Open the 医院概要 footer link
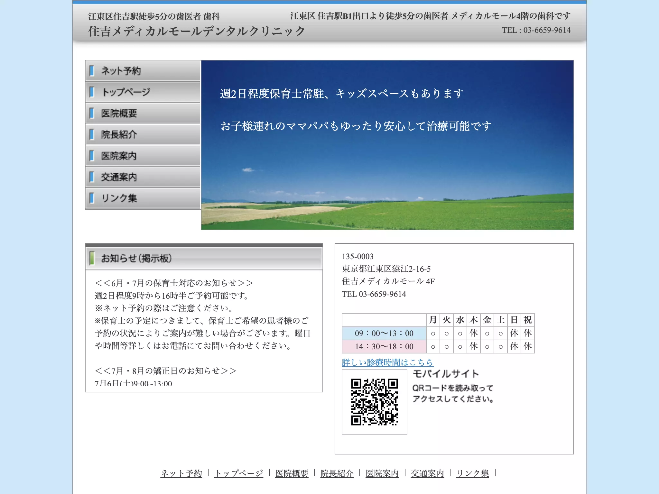This screenshot has height=494, width=659. [292, 473]
